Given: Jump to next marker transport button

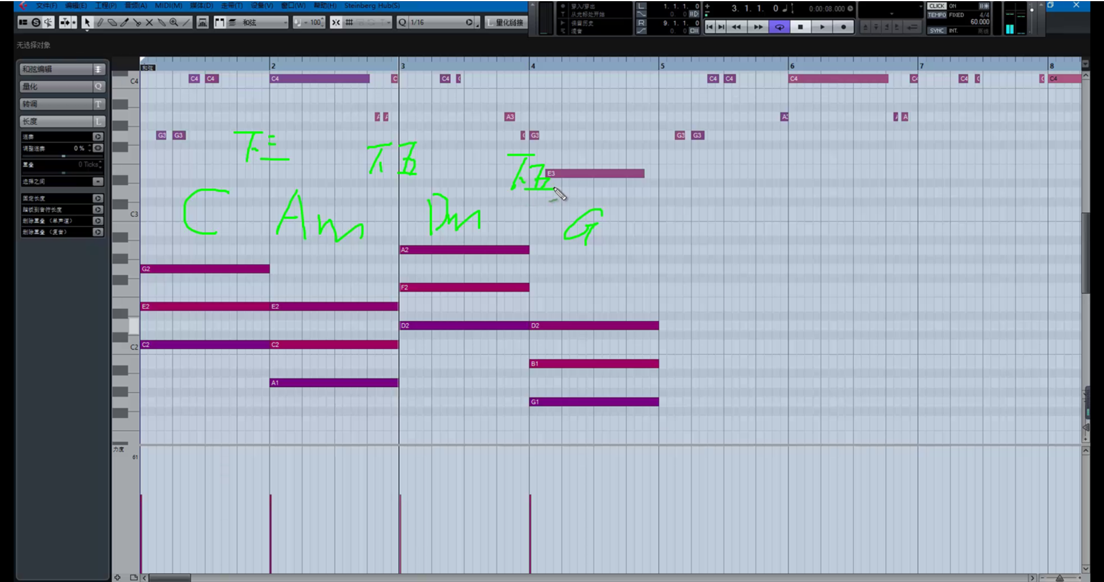Looking at the screenshot, I should (721, 27).
